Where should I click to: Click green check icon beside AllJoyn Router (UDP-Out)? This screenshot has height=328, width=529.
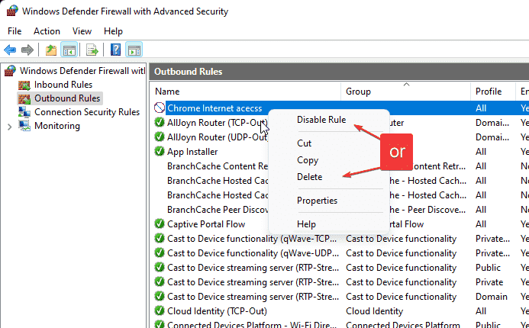[159, 137]
